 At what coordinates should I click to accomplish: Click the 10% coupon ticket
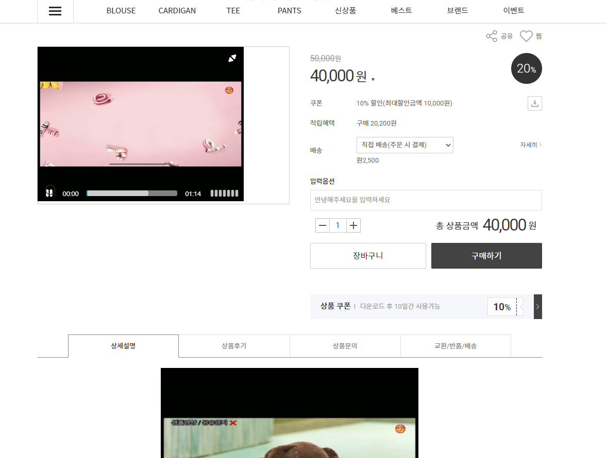tap(505, 307)
